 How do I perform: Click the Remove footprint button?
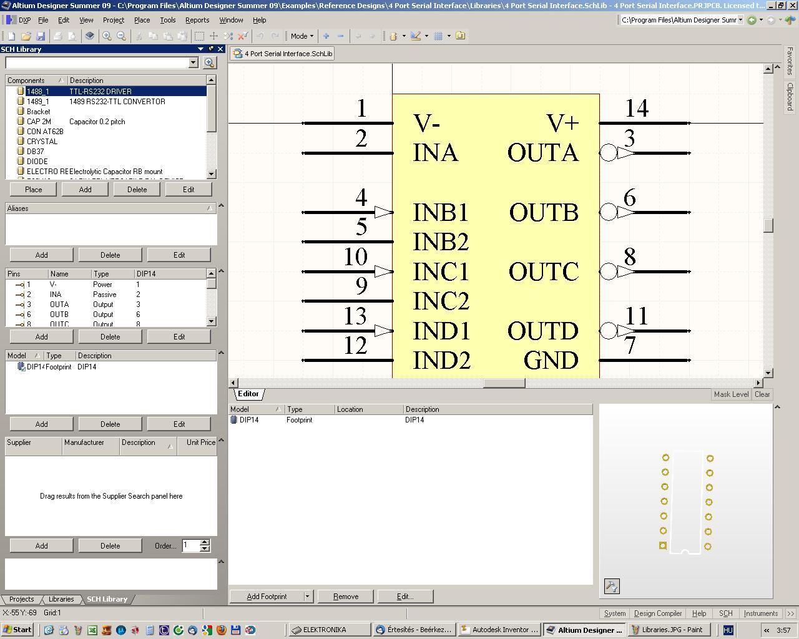point(346,597)
